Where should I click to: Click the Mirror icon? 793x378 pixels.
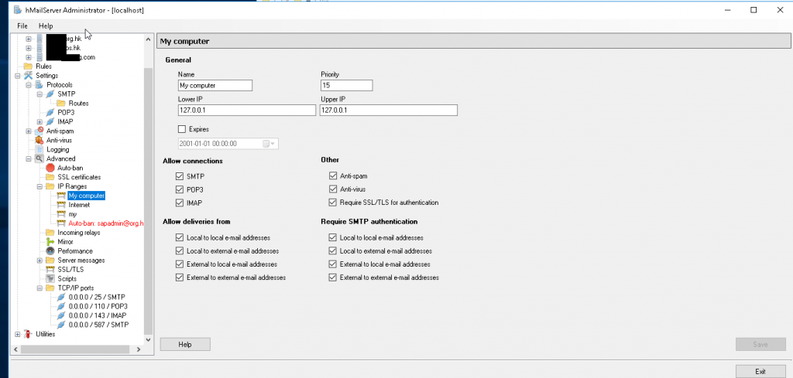point(50,242)
